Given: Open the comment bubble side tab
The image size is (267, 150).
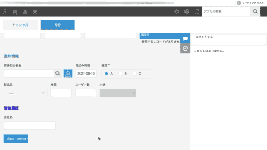Looking at the screenshot, I should (185, 38).
